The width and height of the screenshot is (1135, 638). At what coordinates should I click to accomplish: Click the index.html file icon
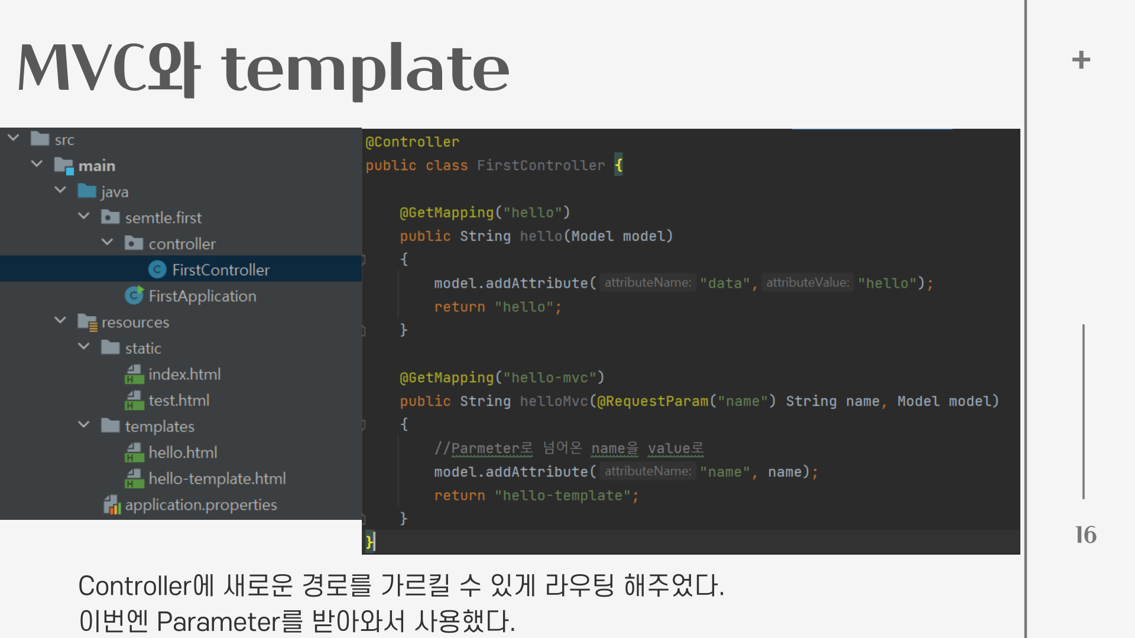point(134,375)
